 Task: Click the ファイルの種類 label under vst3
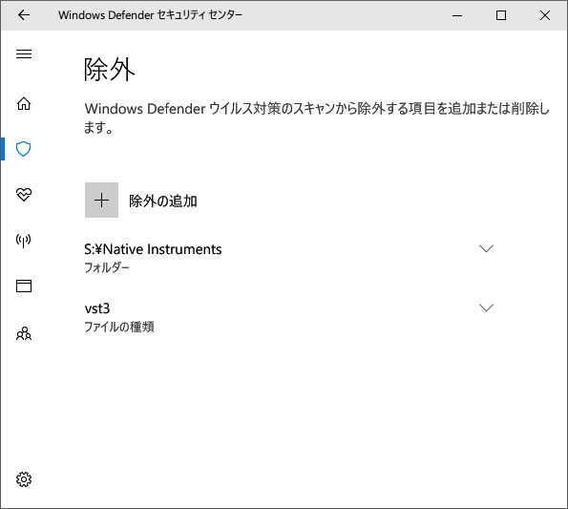[119, 327]
